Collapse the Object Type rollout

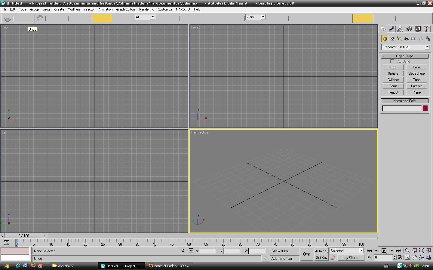tap(405, 56)
